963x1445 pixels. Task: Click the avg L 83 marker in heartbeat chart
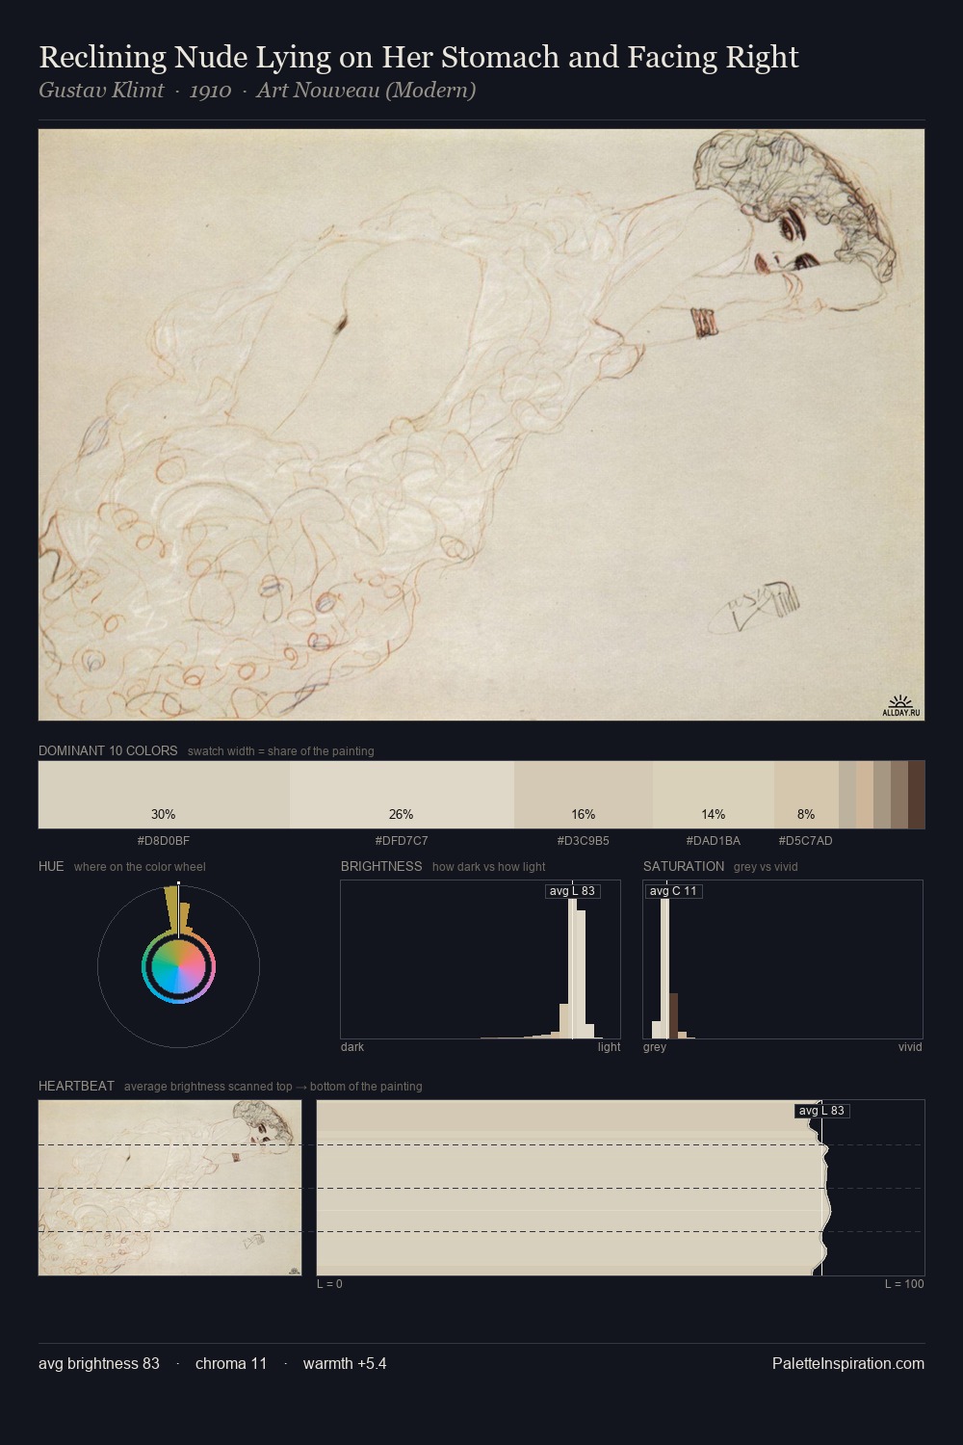point(822,1111)
